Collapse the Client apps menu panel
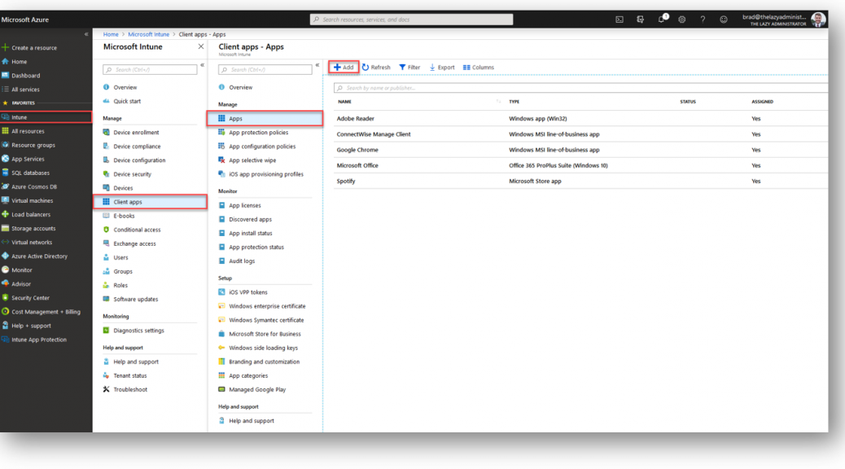Screen dimensions: 845x469 317,65
